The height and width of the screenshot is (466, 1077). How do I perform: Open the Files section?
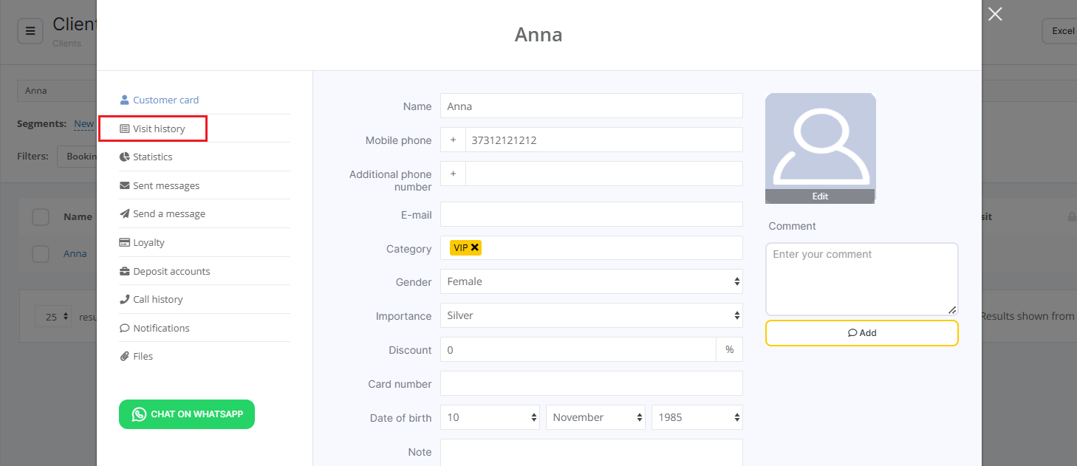143,356
